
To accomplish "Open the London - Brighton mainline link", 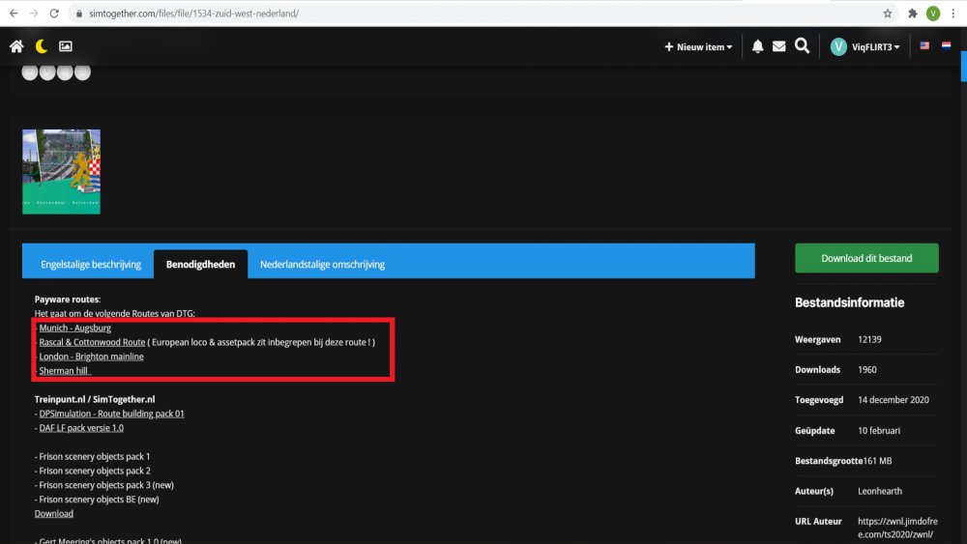I will 91,357.
